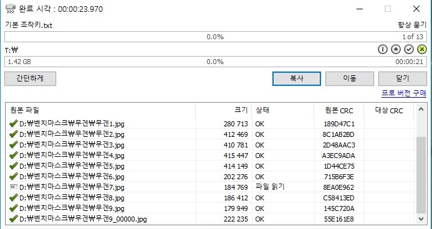Click green check icon beside 우겐9_00000.jpg
This screenshot has height=229, width=432.
point(13,219)
